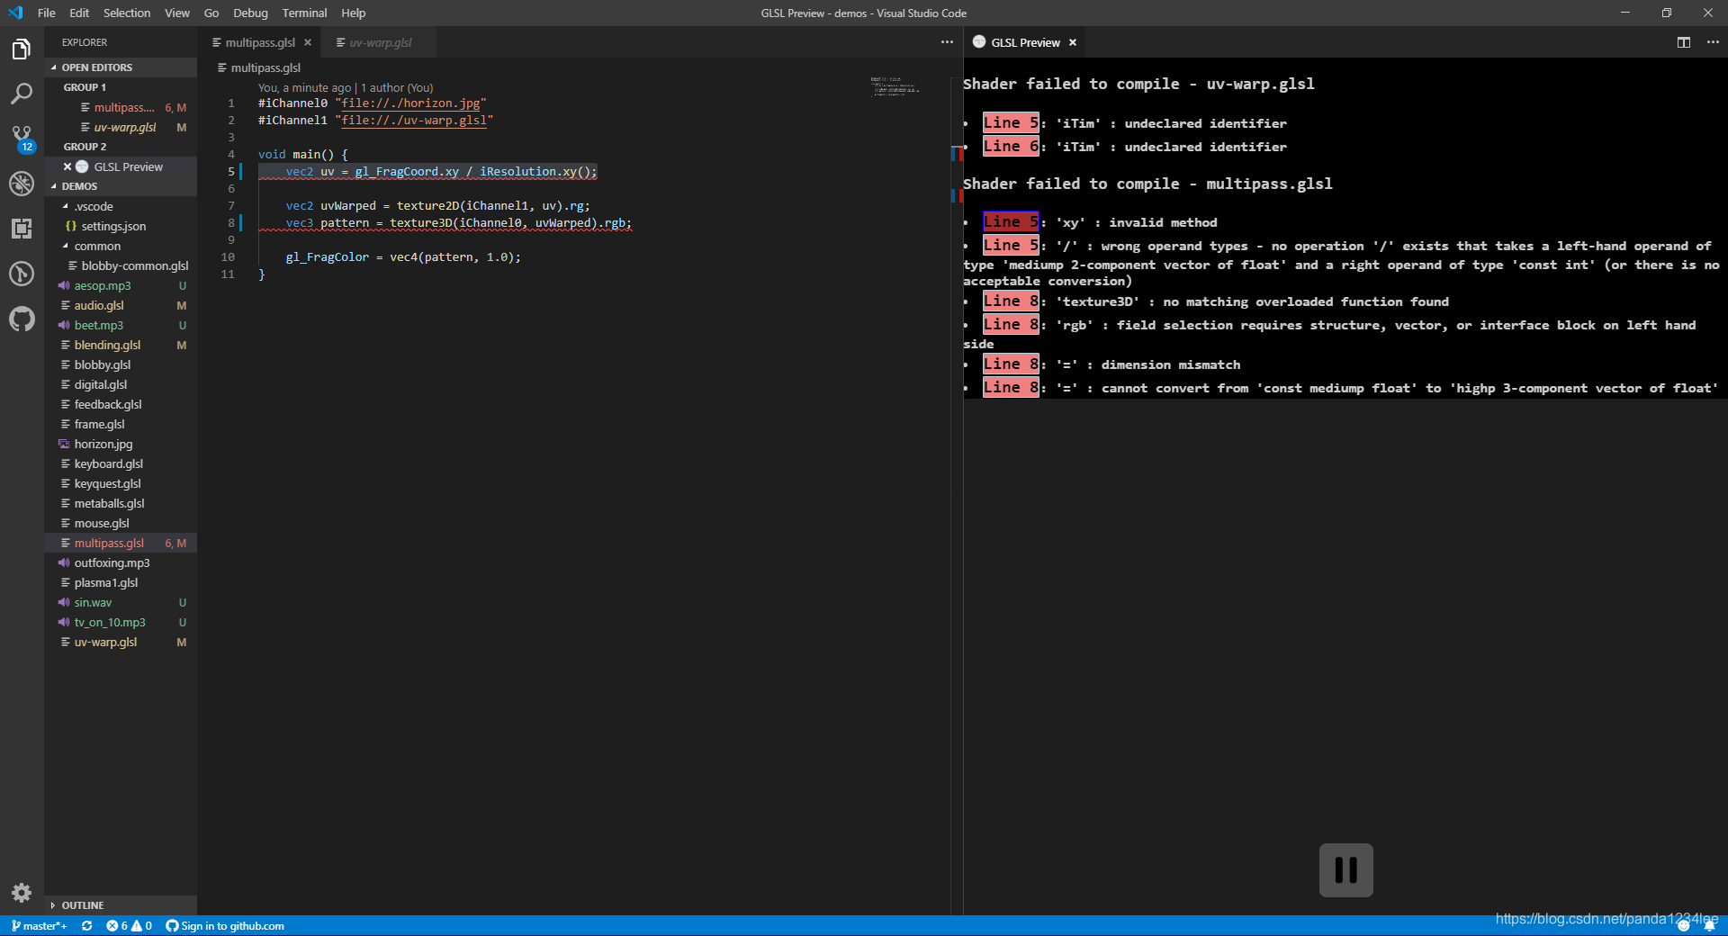Split the GLSL Preview editor right
Viewport: 1728px width, 936px height.
coord(1684,42)
